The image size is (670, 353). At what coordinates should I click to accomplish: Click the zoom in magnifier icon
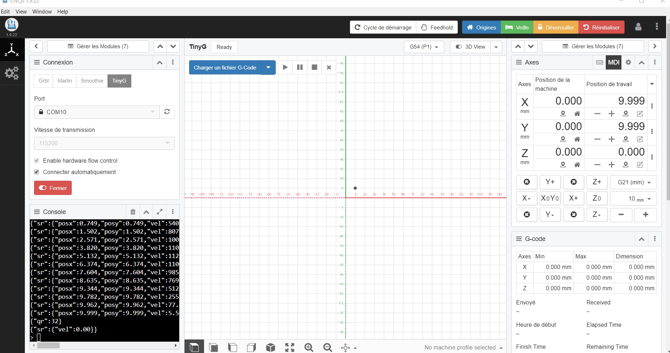309,348
